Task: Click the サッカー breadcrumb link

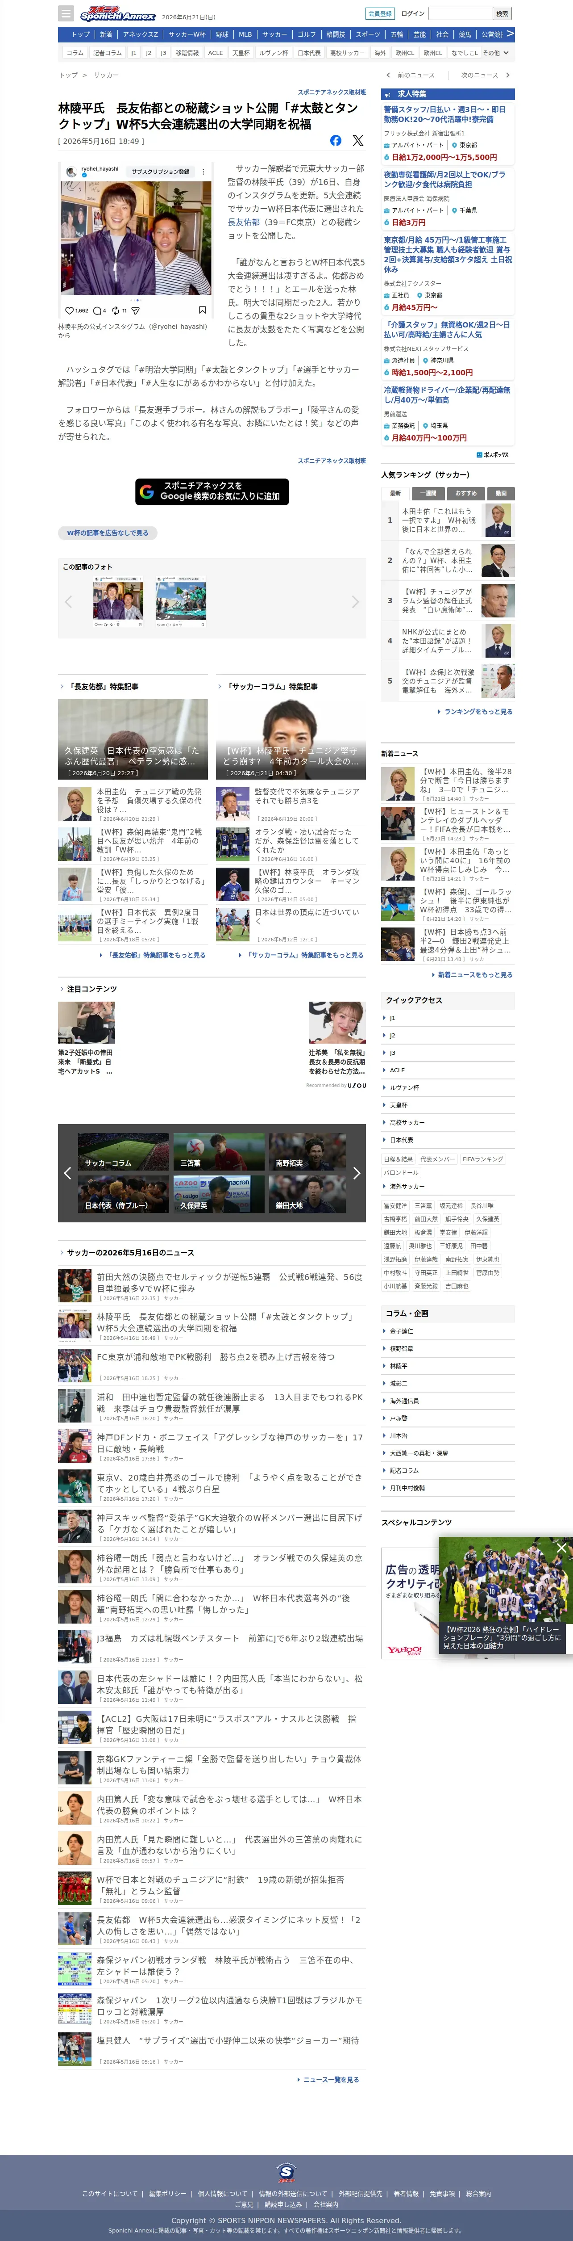Action: tap(106, 76)
